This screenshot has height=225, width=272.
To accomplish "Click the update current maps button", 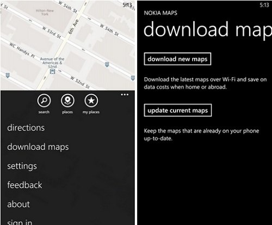I will click(178, 110).
